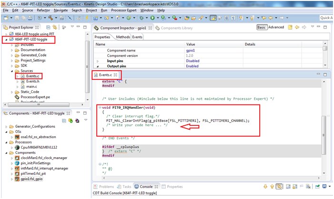Open the dropdown arrow next to Run button
Screen dimensions: 334x199
(x=158, y=18)
